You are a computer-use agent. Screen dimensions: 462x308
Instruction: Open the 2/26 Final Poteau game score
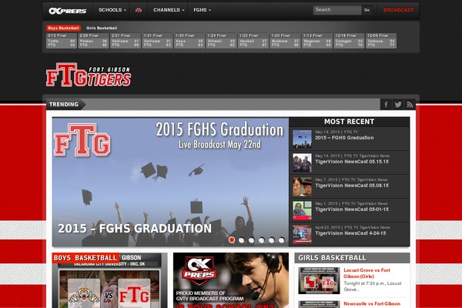point(93,41)
